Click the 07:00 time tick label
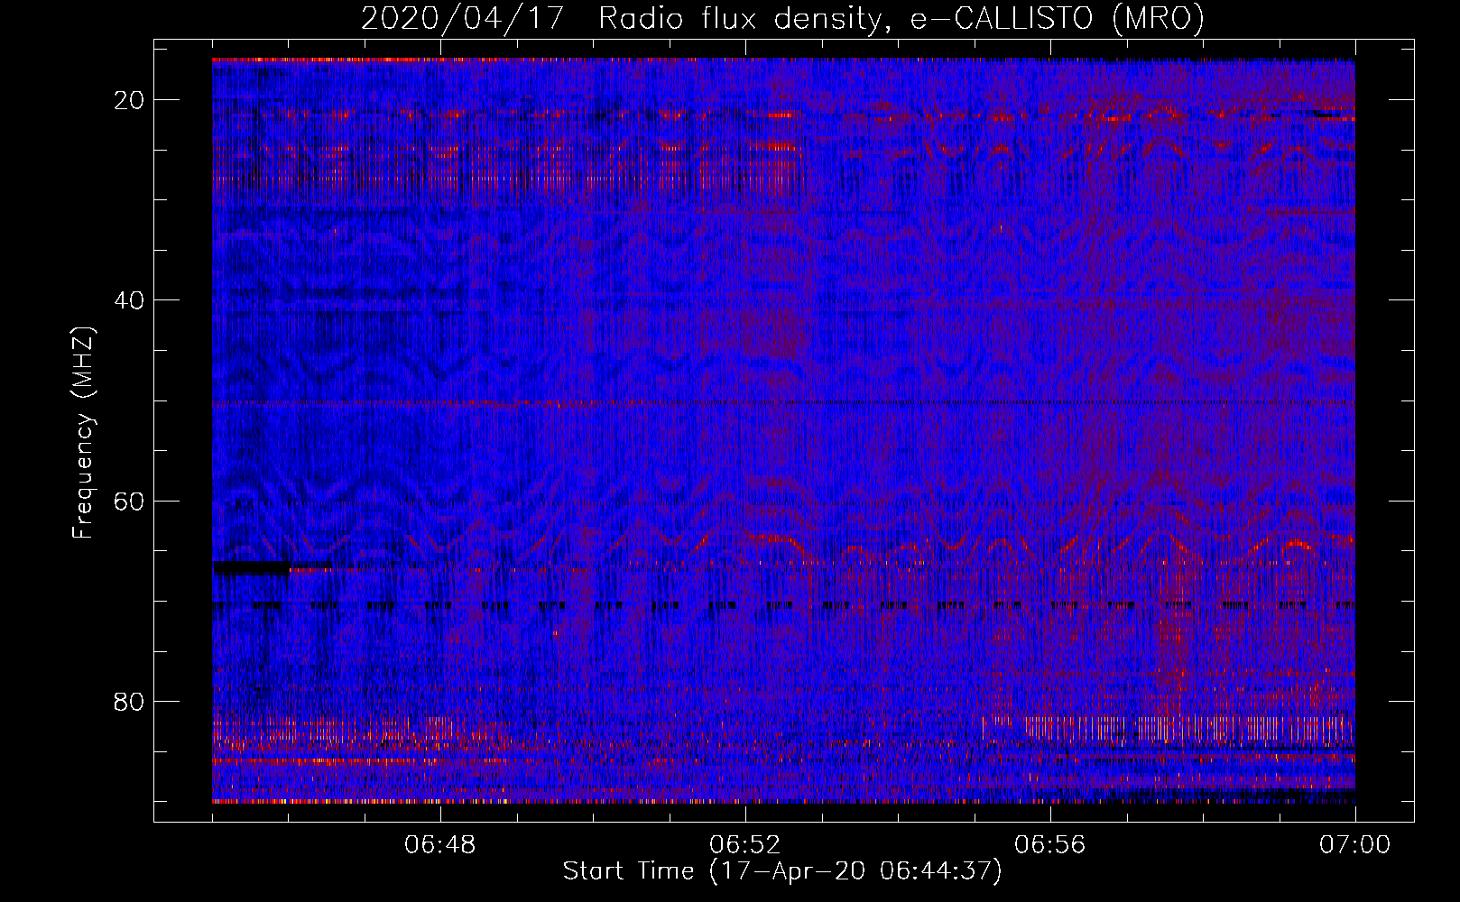1460x902 pixels. (1355, 845)
